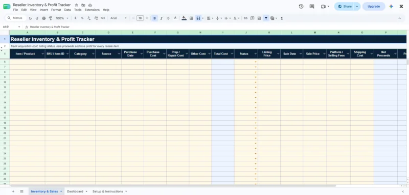Click the move to folder icon
Image resolution: width=409 pixels, height=195 pixels.
pos(83,5)
